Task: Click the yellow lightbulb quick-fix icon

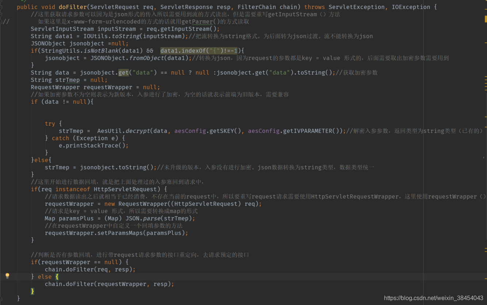Action: tap(7, 276)
